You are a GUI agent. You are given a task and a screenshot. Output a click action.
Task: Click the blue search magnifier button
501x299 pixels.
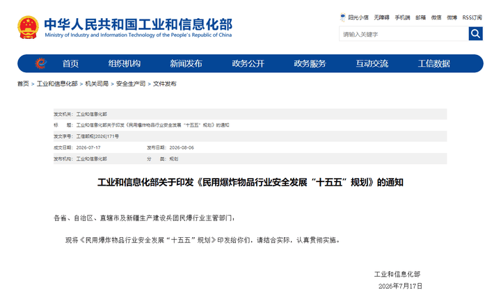(475, 33)
